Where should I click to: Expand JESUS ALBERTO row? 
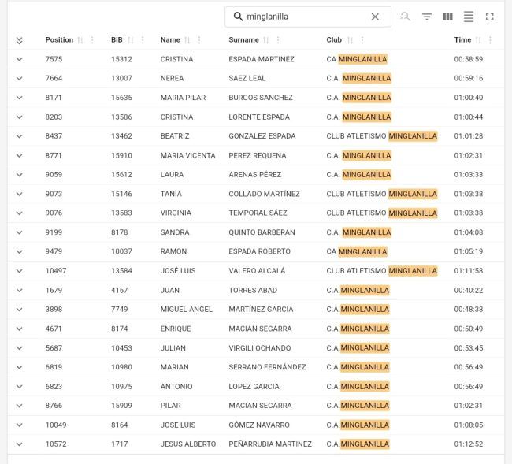19,444
